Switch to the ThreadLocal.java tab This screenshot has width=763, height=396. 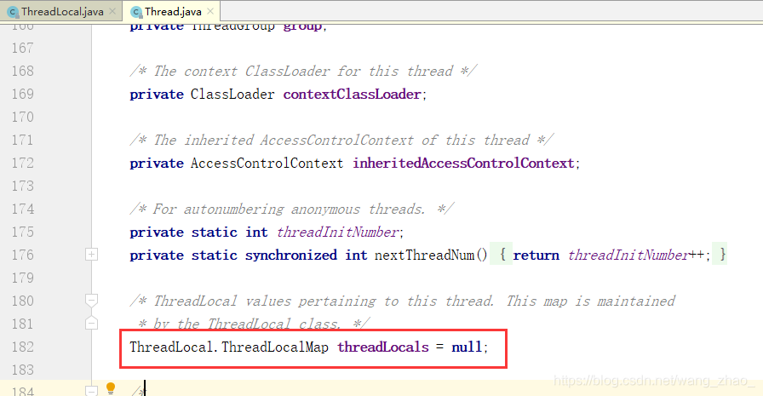pos(62,12)
